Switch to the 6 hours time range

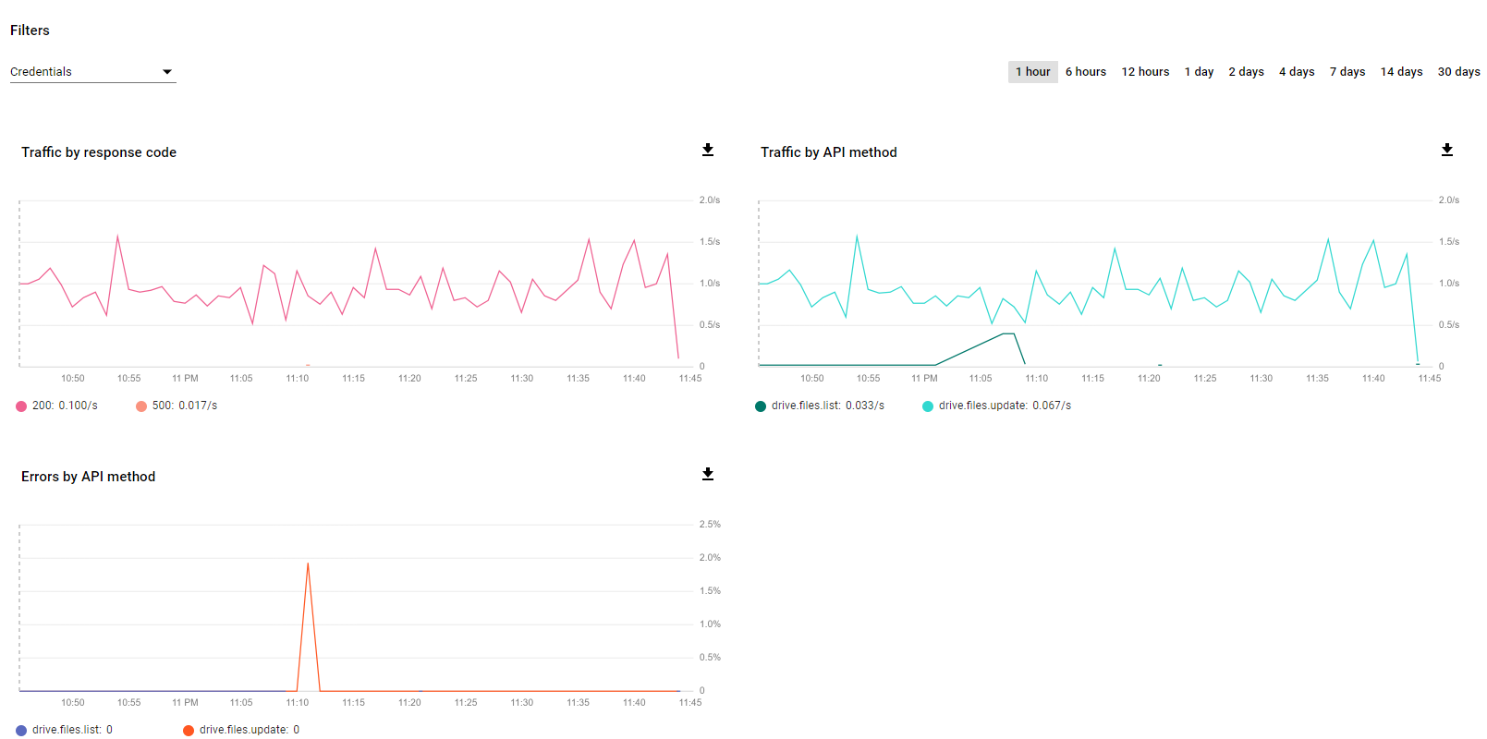(x=1085, y=72)
